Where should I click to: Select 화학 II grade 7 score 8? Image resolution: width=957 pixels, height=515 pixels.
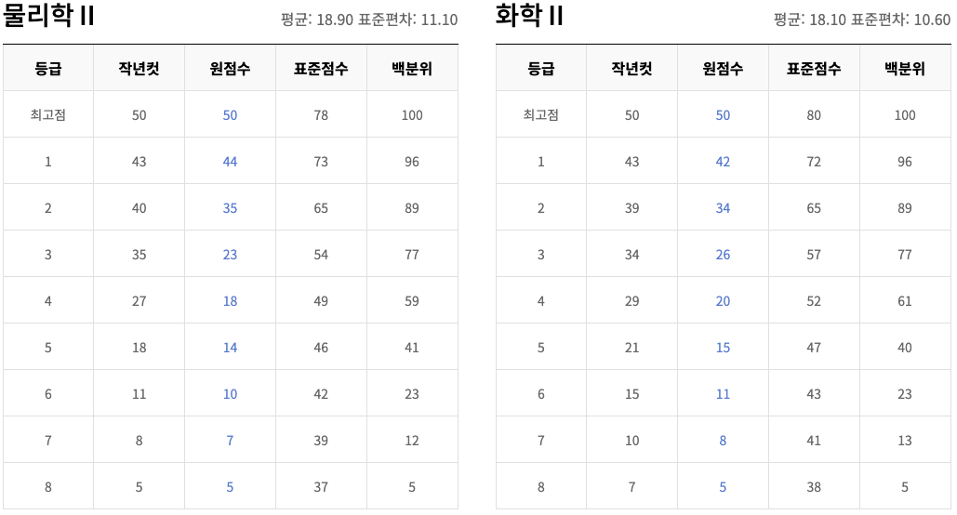(723, 441)
